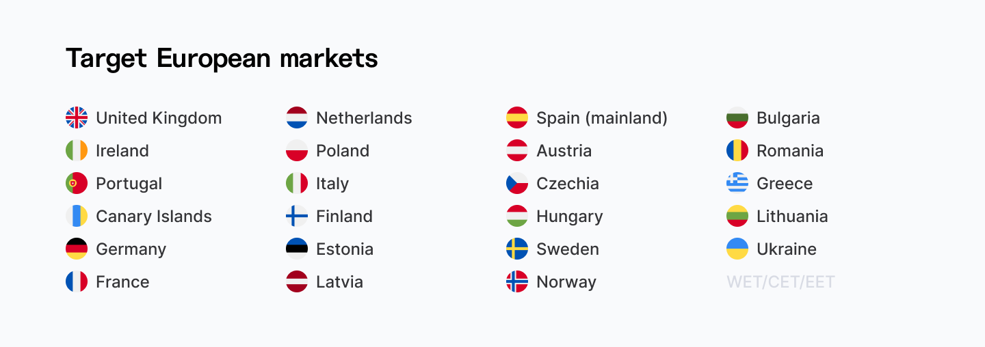This screenshot has width=985, height=347.
Task: Select the Portugal flag icon
Action: [x=77, y=183]
